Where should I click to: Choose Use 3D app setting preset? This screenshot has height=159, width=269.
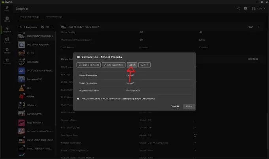[114, 65]
